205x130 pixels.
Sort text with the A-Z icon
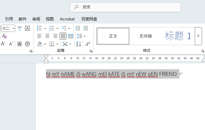click(79, 44)
